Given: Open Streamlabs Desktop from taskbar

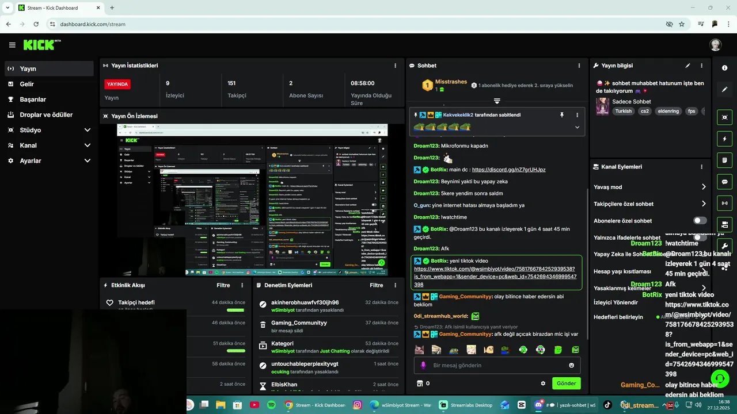Looking at the screenshot, I should pos(466,405).
